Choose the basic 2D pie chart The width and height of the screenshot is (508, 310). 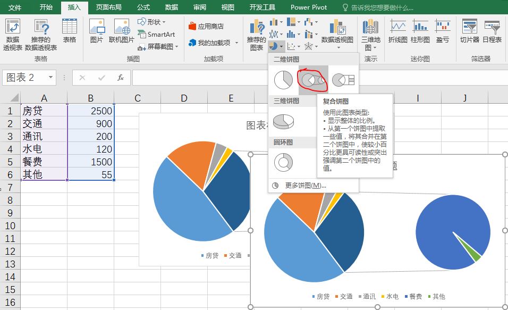[x=283, y=80]
